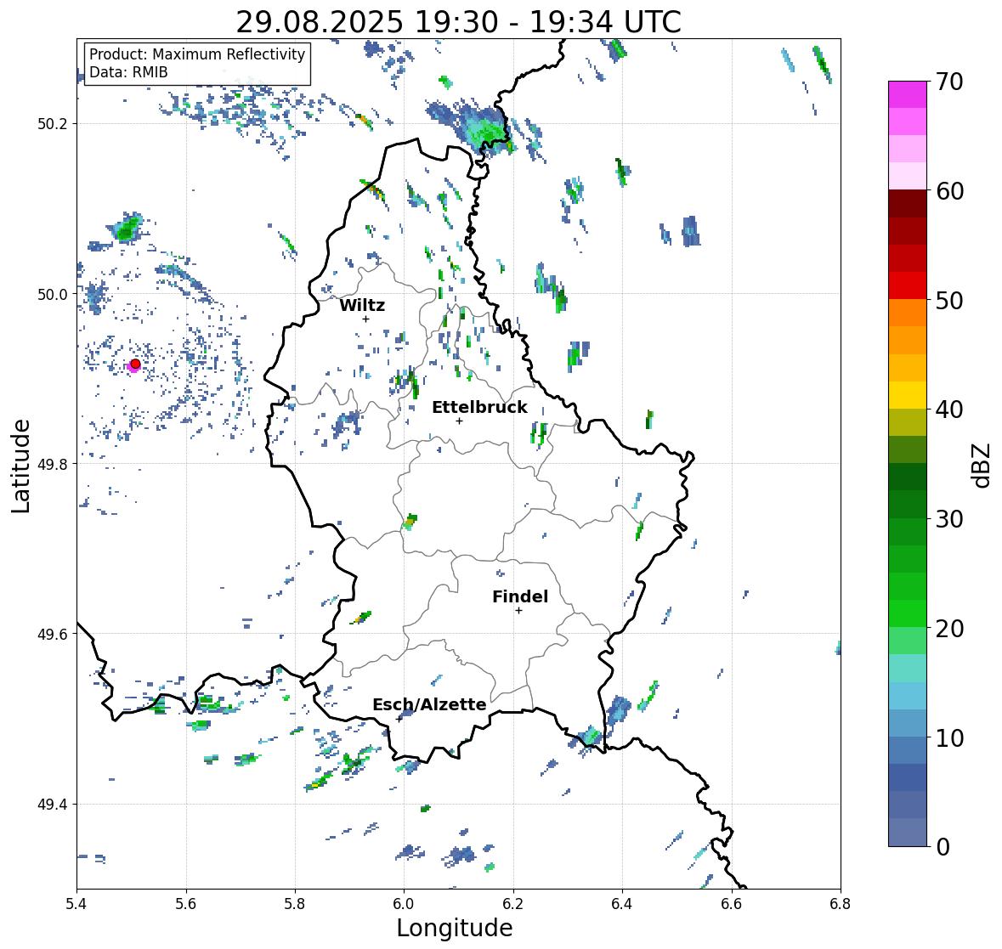This screenshot has height=949, width=1002.
Task: Click the 70 value on colorbar
Action: (949, 82)
